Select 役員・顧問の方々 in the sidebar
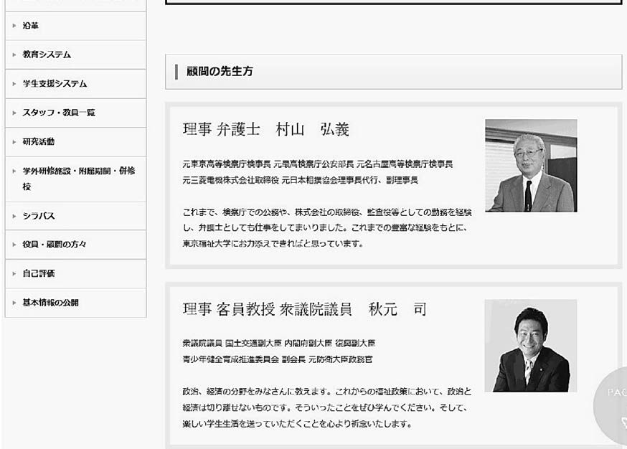 point(55,245)
